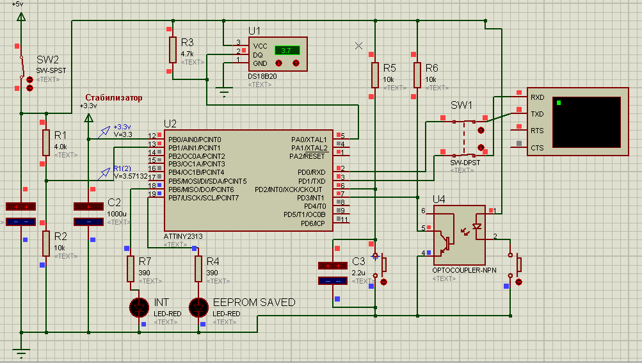The height and width of the screenshot is (363, 642).
Task: Select the battery symbol under R1
Action: [x=21, y=214]
